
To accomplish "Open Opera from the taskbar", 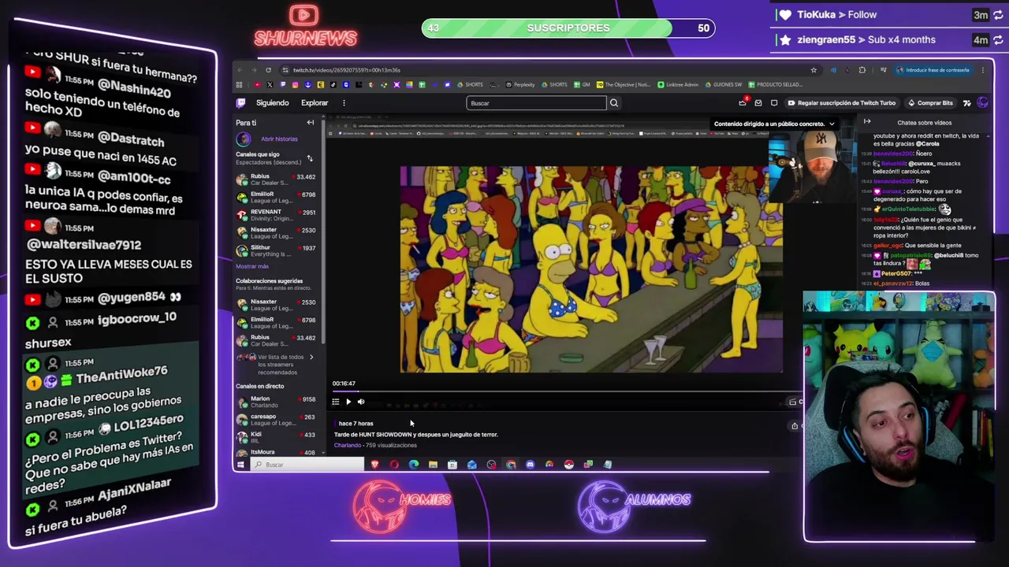I will [394, 465].
